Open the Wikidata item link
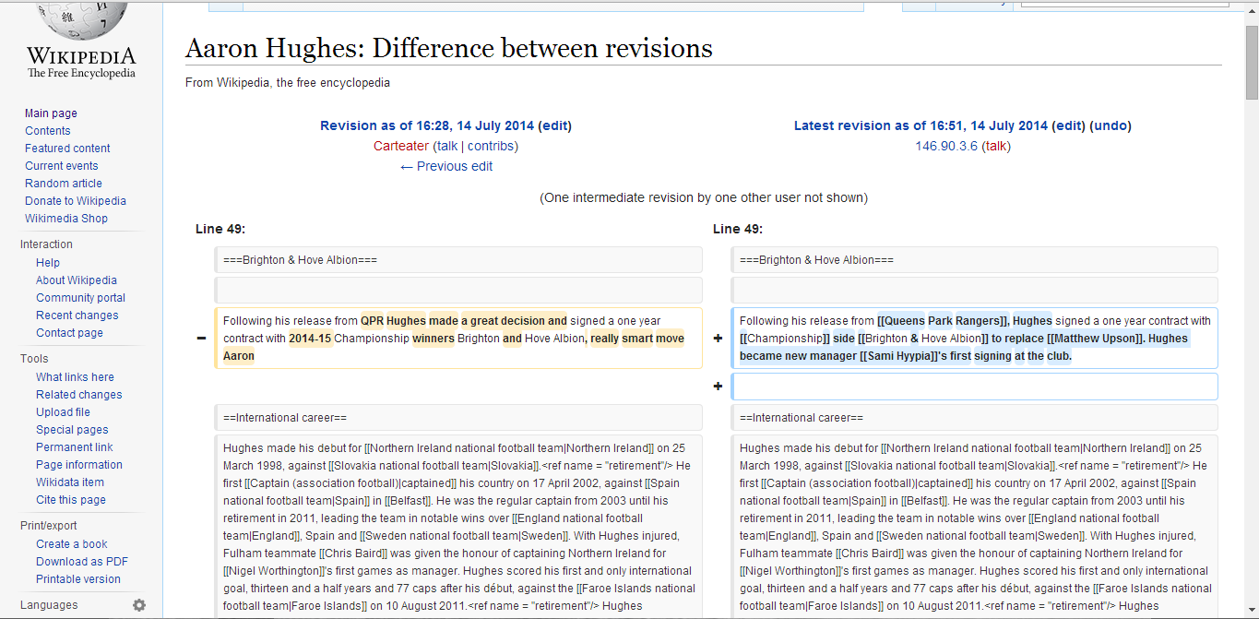Image resolution: width=1259 pixels, height=619 pixels. pyautogui.click(x=70, y=482)
